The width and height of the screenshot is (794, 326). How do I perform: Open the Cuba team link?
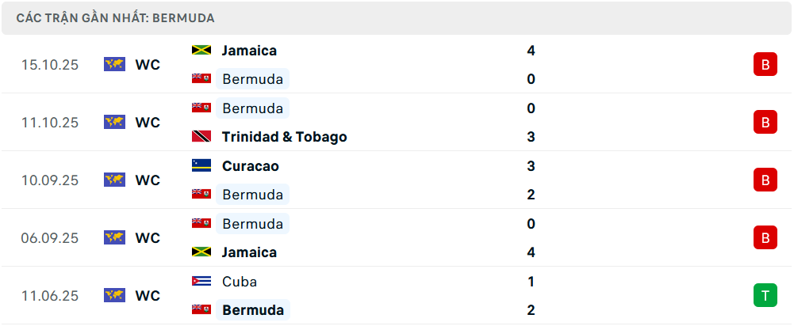tap(240, 282)
